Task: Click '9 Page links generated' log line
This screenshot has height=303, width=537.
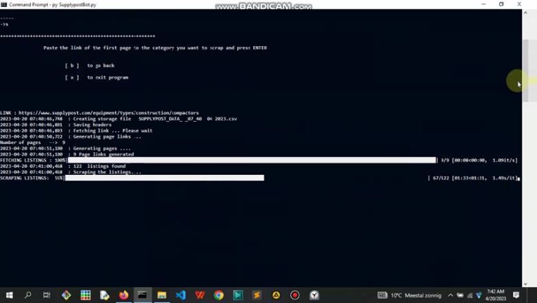Action: tap(67, 154)
